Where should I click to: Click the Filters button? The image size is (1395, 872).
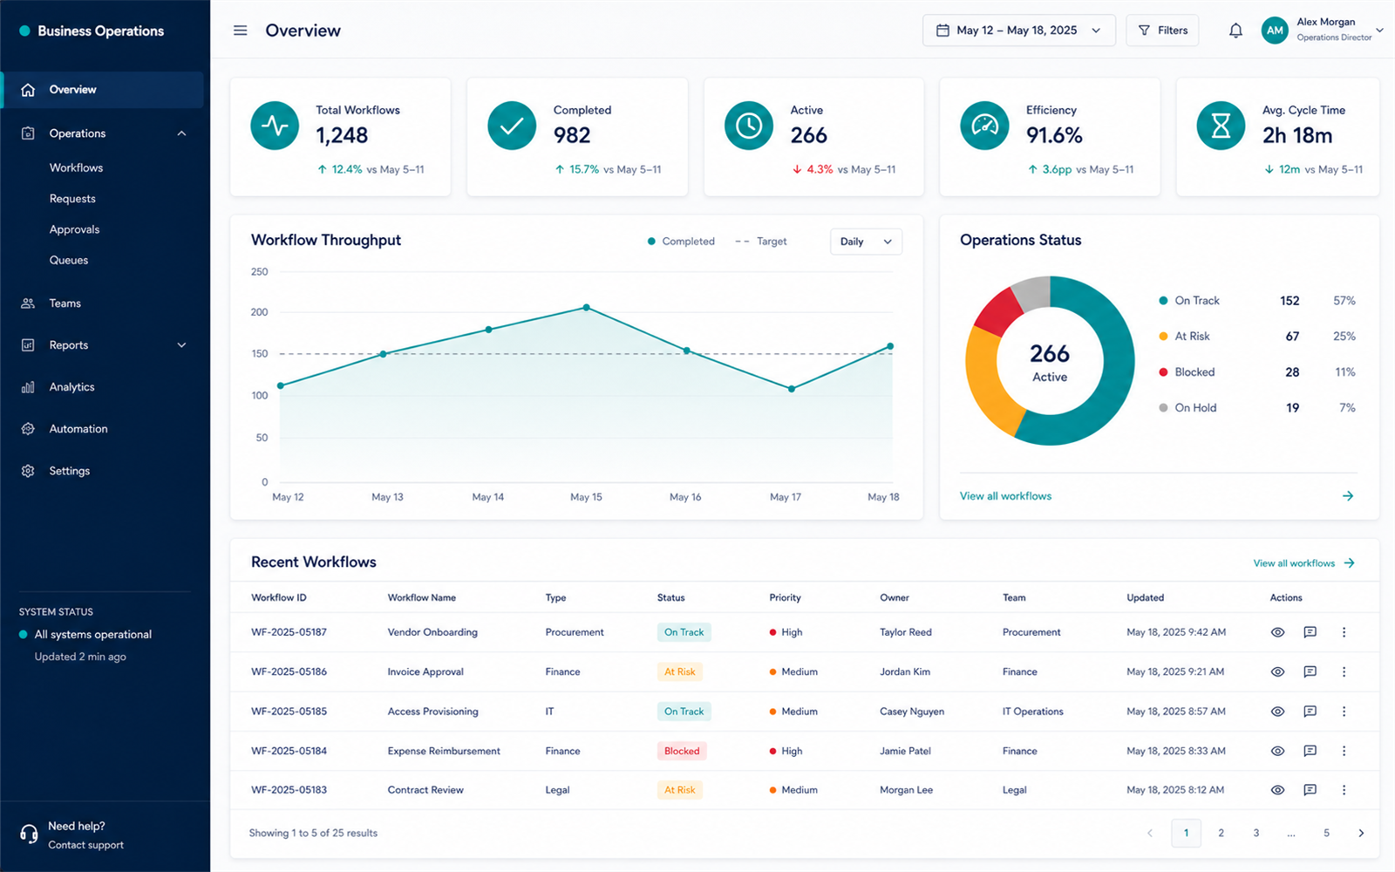click(1162, 31)
